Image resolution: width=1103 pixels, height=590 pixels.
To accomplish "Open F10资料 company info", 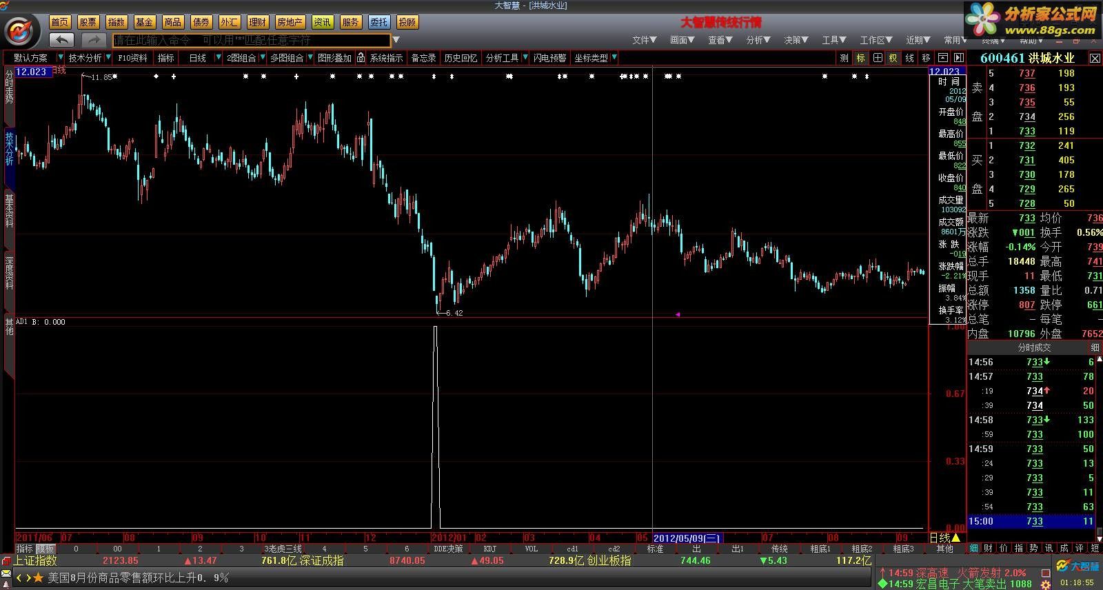I will [x=132, y=58].
